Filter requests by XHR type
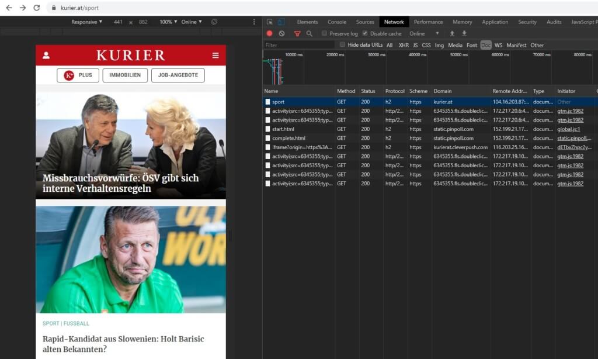 (x=404, y=45)
